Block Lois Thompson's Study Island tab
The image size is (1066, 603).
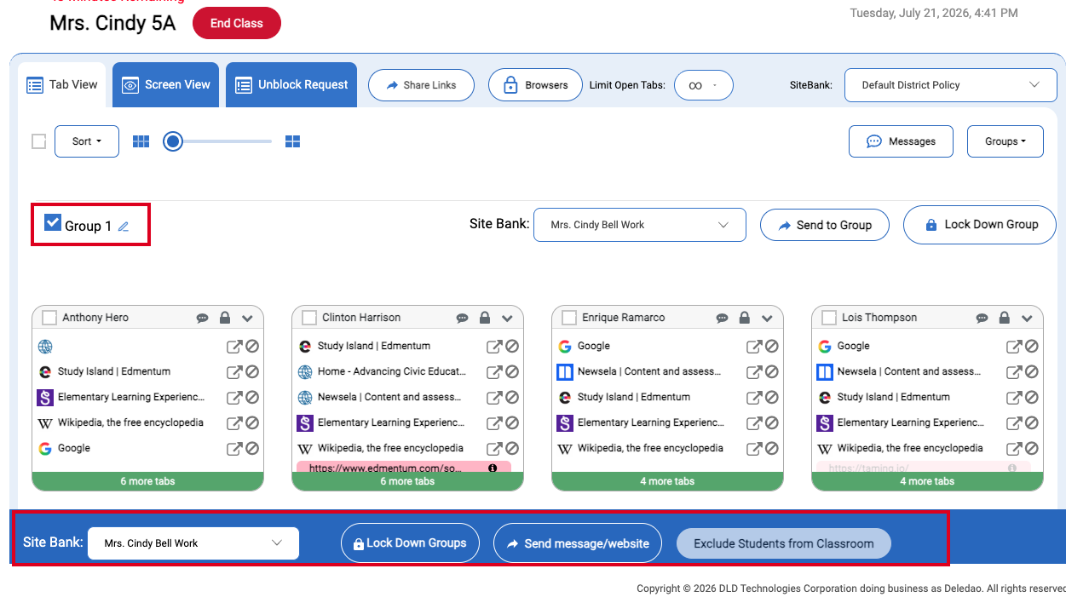[x=1032, y=398]
